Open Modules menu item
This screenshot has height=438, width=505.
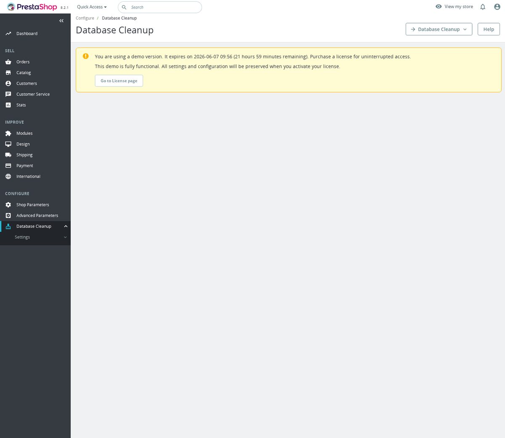[x=35, y=134]
